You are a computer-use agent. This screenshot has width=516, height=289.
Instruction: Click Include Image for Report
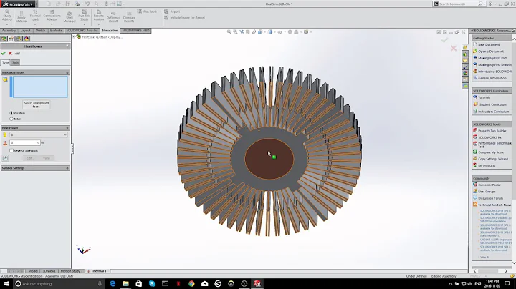tap(185, 18)
